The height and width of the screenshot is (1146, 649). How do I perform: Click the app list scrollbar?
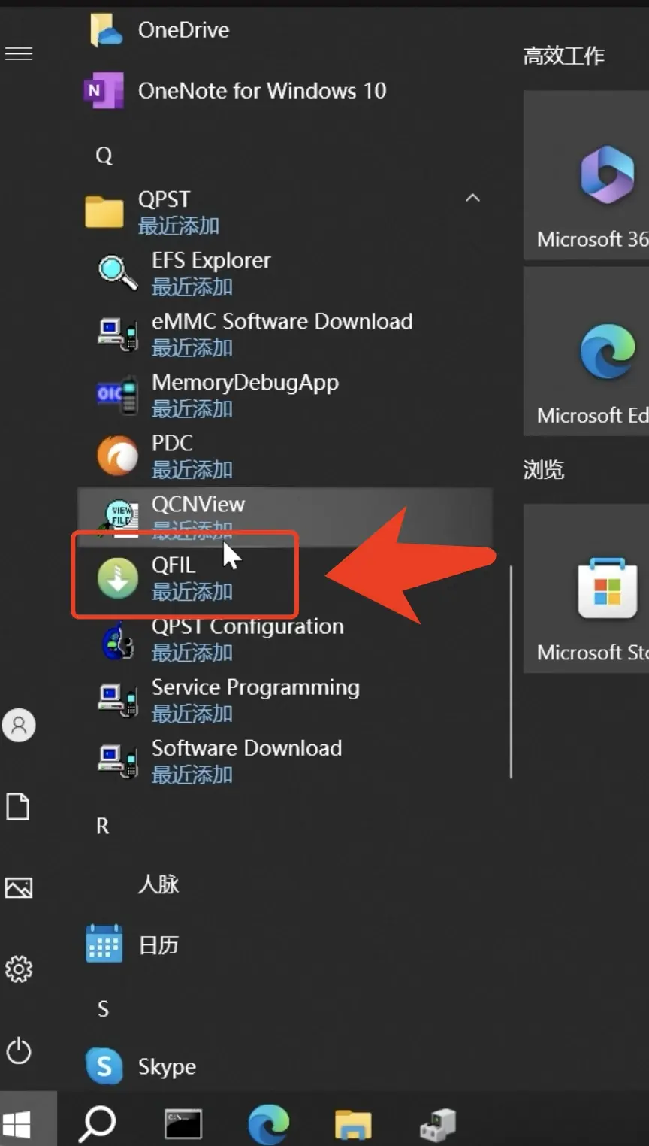coord(511,669)
